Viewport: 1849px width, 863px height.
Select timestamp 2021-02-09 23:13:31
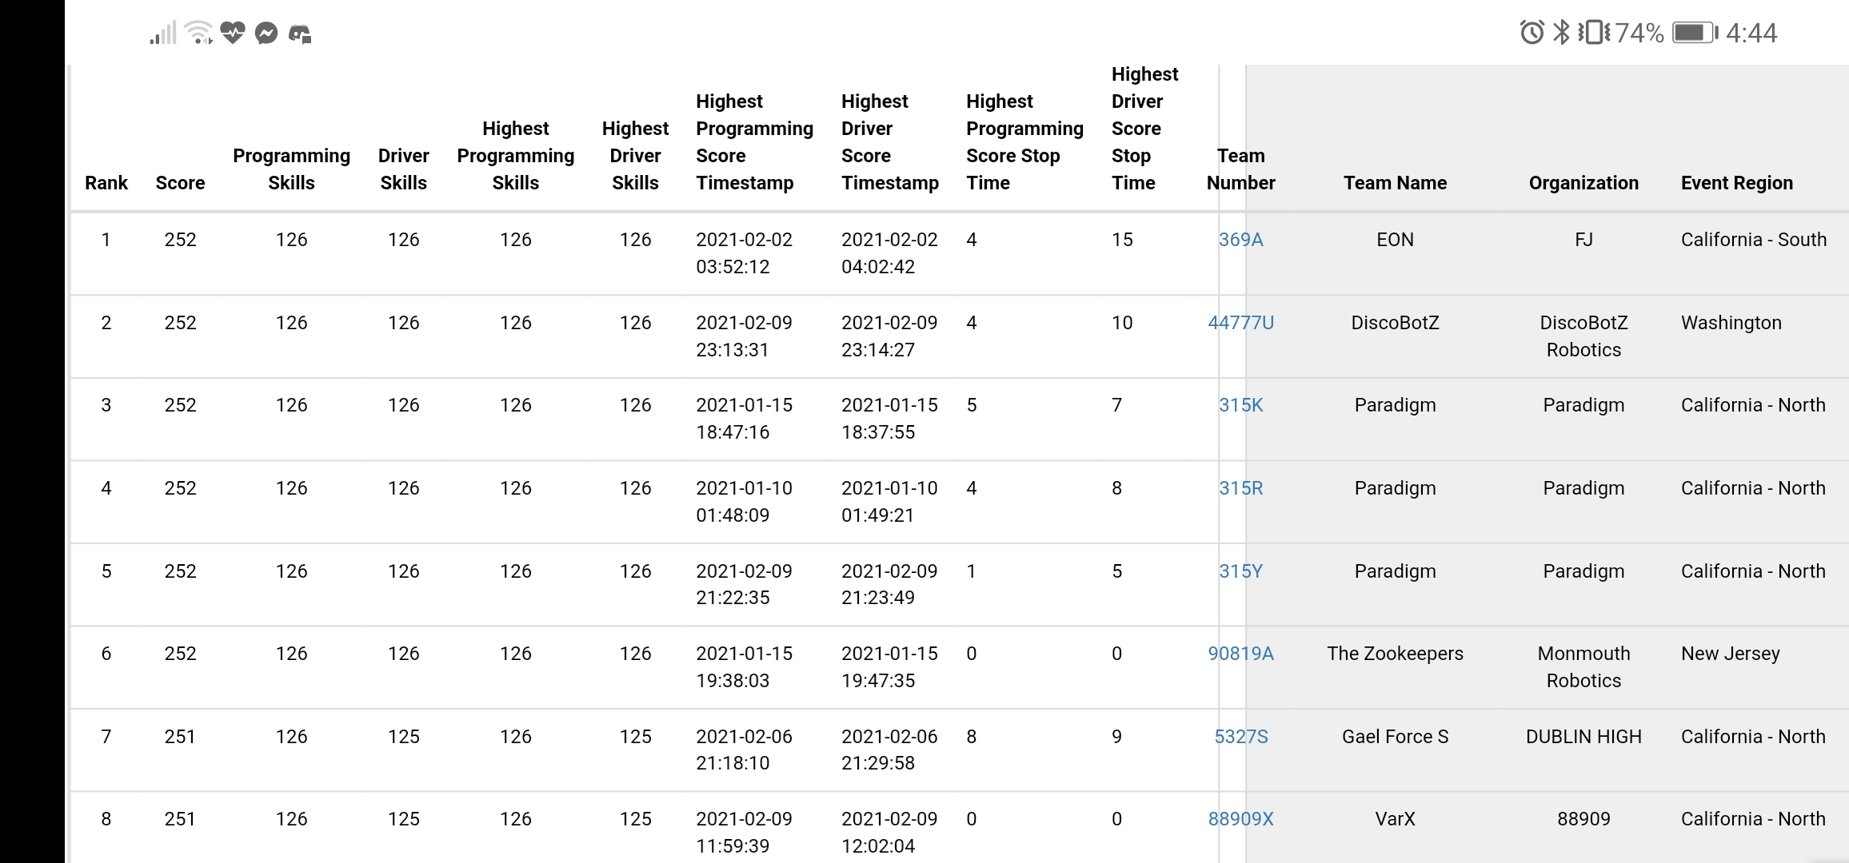[x=744, y=336]
